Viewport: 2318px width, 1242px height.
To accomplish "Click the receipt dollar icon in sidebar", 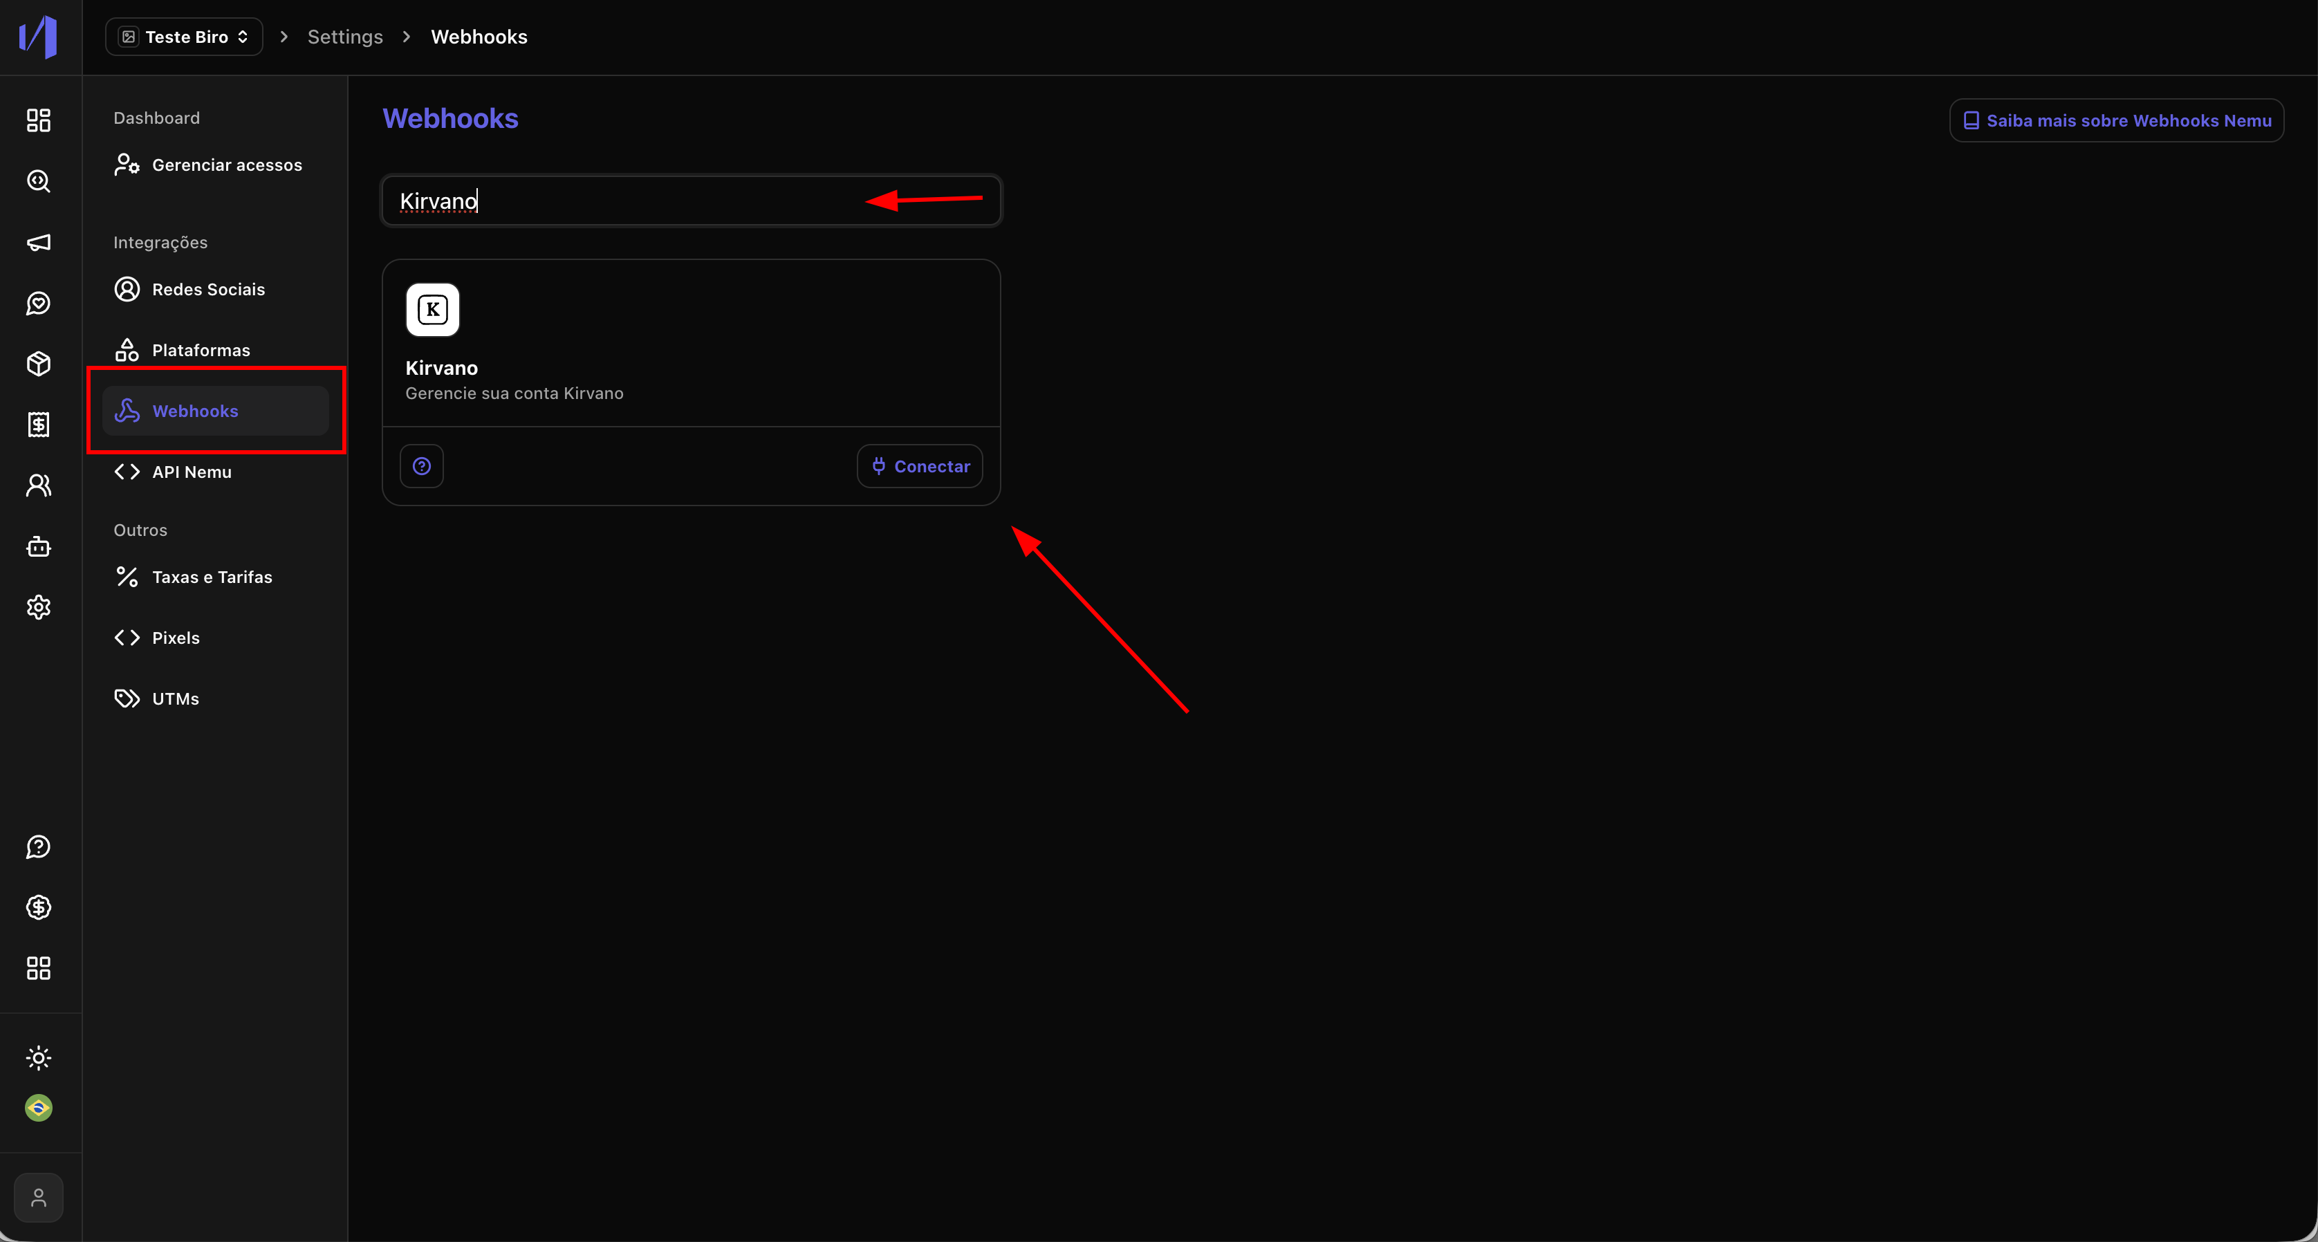I will pos(38,425).
